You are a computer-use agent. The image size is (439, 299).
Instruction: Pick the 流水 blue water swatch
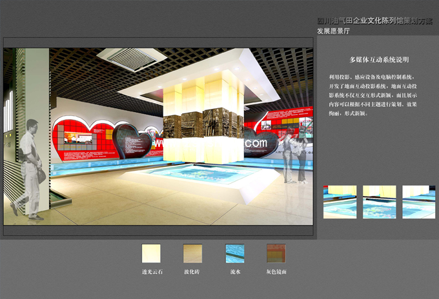[x=234, y=253]
